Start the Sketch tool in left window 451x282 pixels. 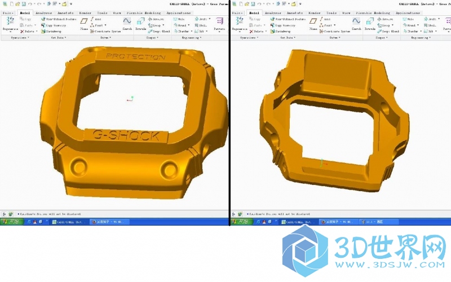[x=127, y=24]
